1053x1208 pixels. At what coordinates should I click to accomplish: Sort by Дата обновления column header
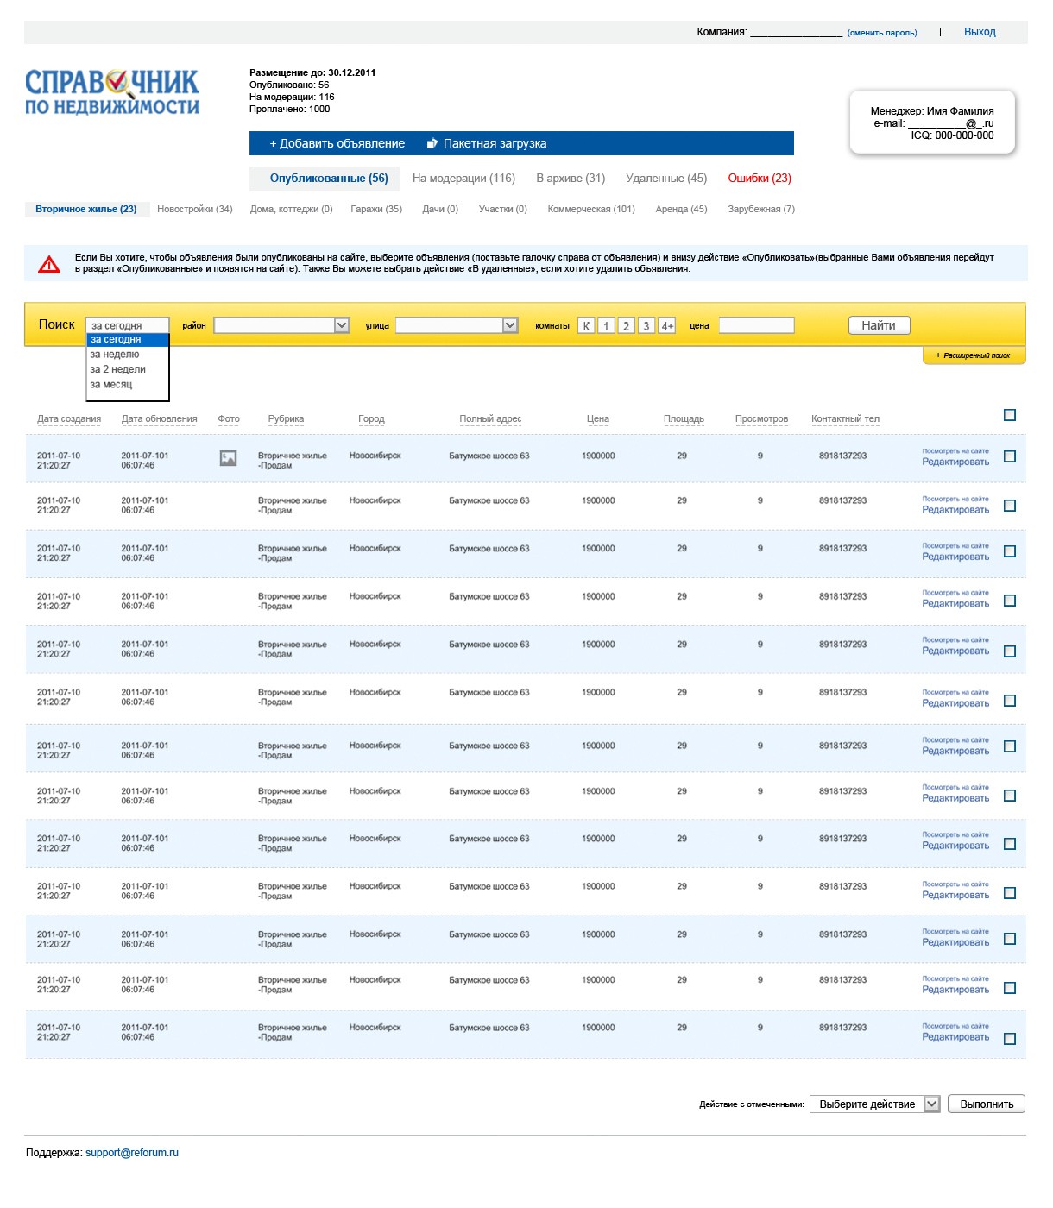159,418
